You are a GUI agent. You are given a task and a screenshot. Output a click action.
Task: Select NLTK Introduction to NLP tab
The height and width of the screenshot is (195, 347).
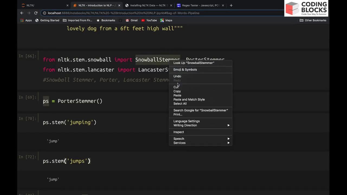[97, 5]
